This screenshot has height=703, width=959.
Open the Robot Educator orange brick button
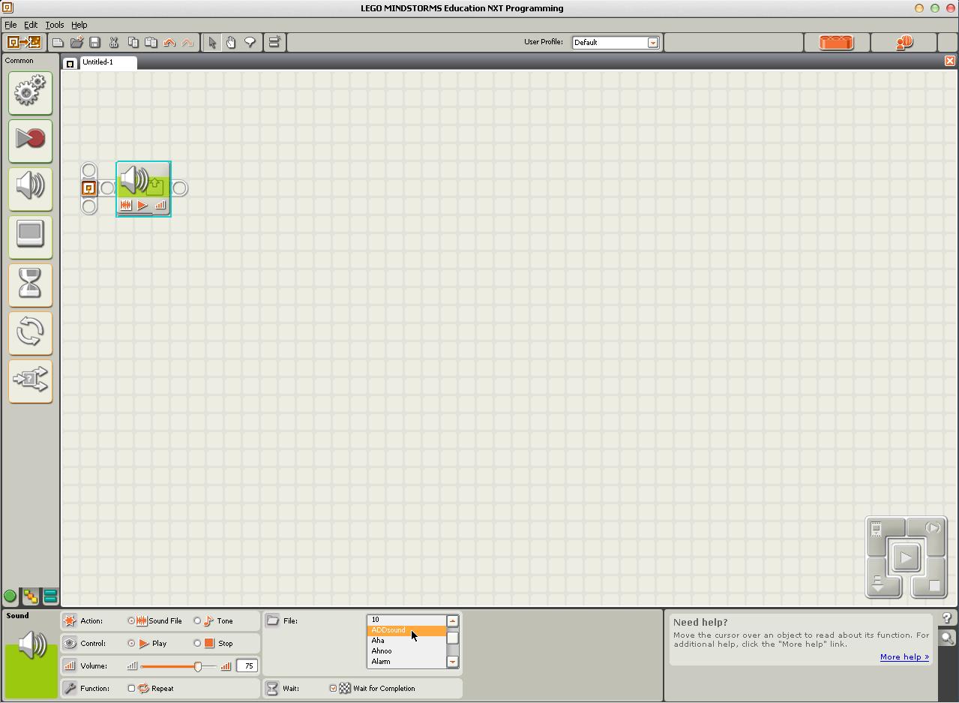837,43
